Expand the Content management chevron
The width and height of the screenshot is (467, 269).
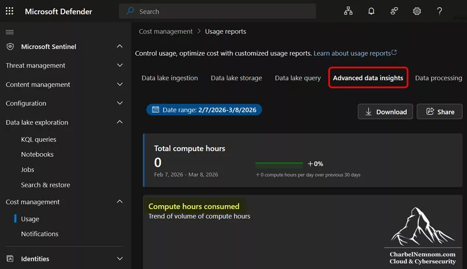click(x=120, y=84)
